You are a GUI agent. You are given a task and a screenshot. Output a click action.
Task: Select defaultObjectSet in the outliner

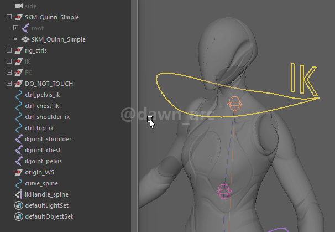49,216
